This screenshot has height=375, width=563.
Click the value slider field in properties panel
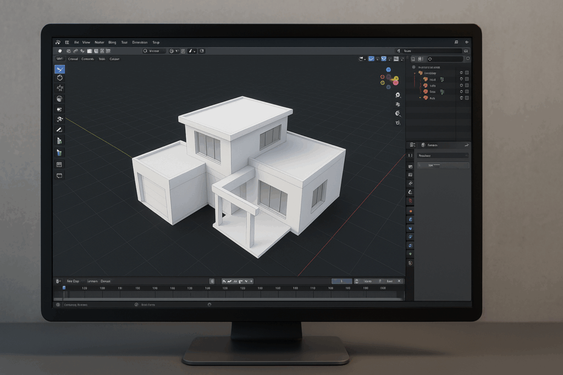pos(443,165)
